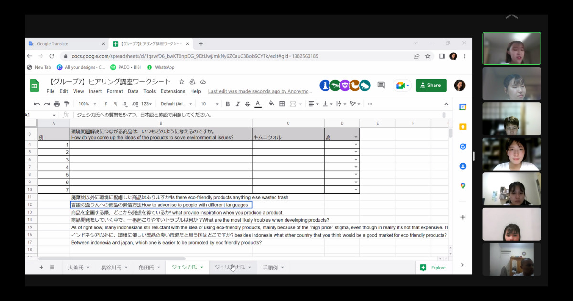Image resolution: width=573 pixels, height=301 pixels.
Task: Toggle strikethrough formatting
Action: (x=247, y=104)
